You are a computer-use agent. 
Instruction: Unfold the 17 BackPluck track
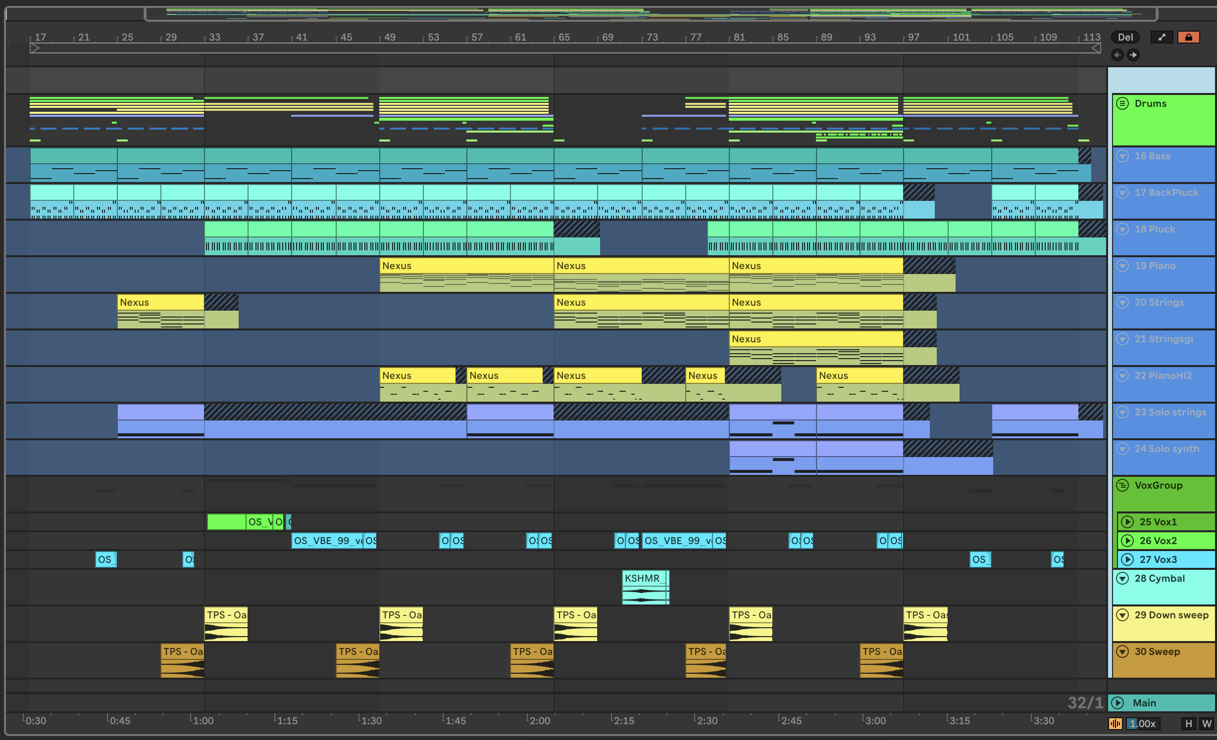click(x=1122, y=192)
